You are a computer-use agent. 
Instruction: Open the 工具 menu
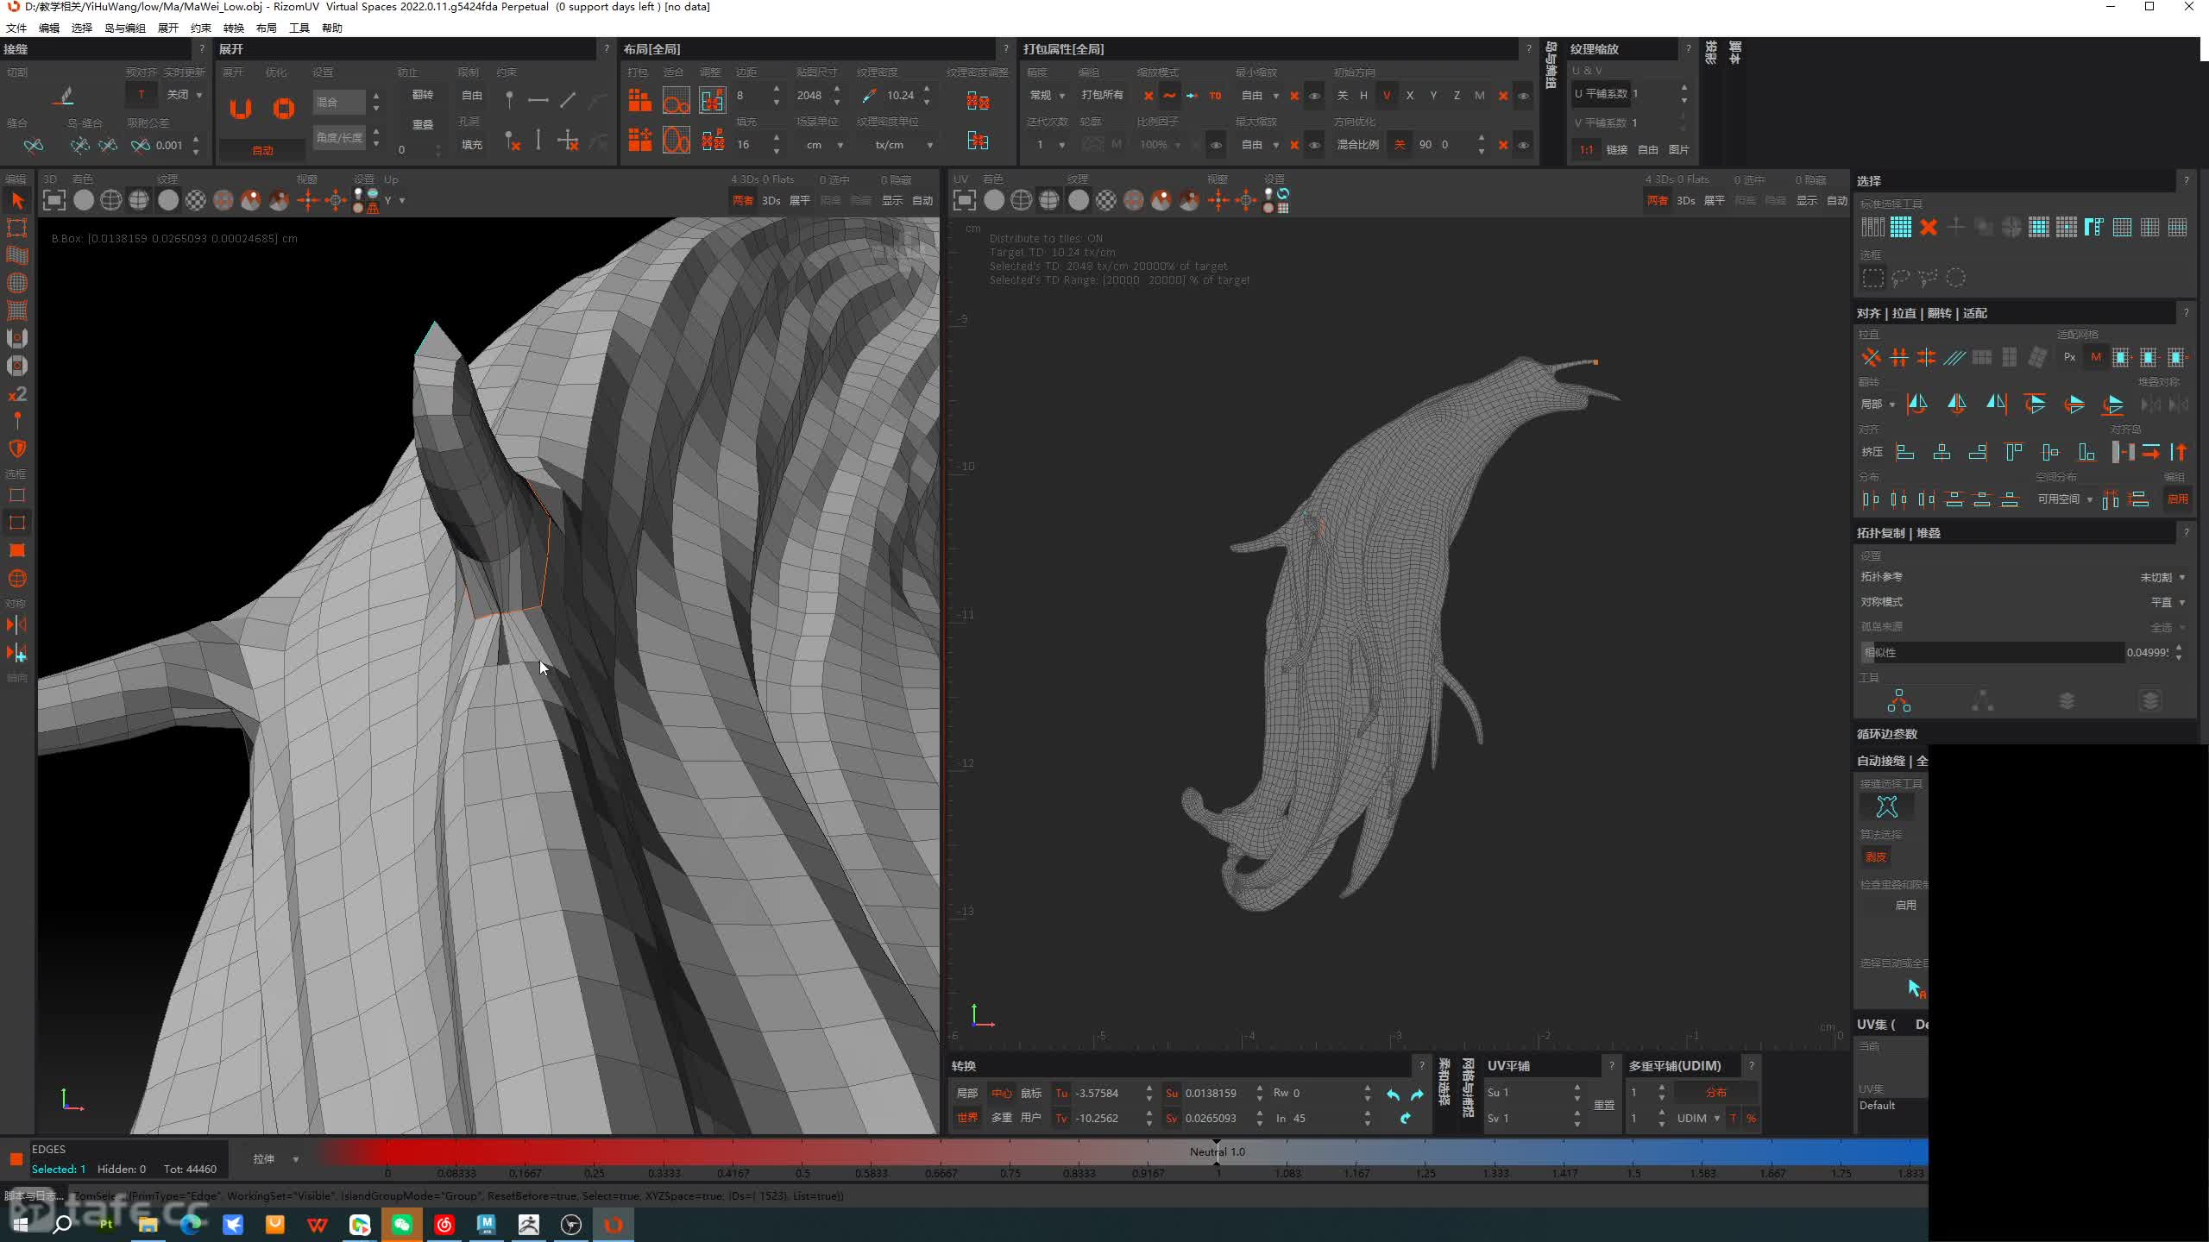pyautogui.click(x=299, y=28)
